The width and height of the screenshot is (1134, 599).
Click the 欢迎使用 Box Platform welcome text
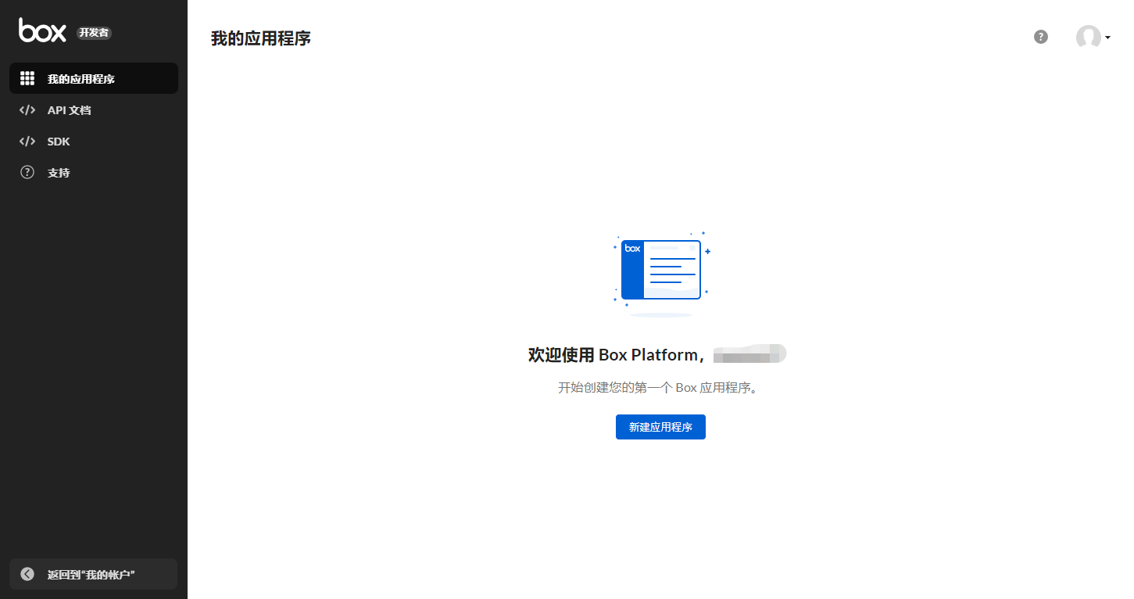point(617,354)
